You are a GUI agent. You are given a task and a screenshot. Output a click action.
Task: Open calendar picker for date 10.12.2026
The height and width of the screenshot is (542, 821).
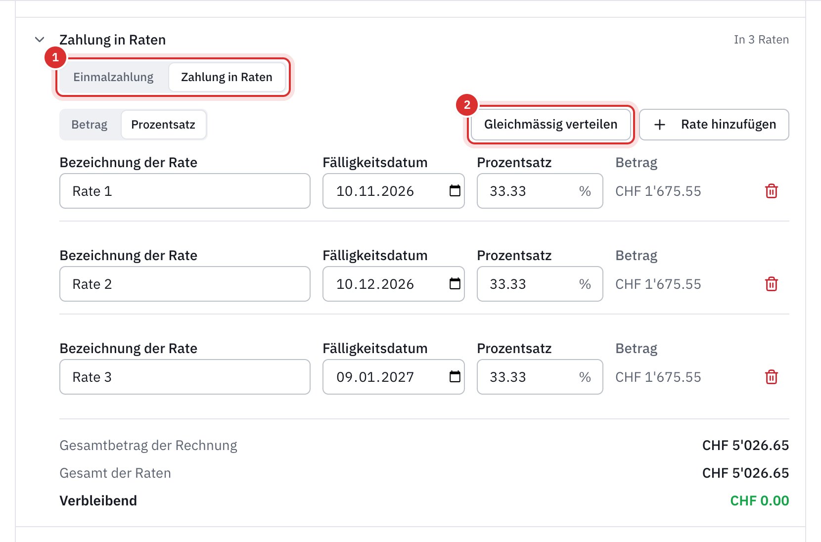click(455, 283)
